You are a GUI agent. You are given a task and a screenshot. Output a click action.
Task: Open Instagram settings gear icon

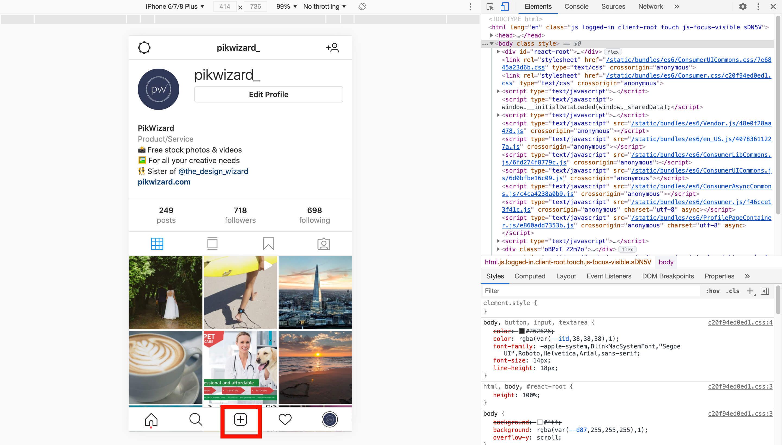pos(144,48)
